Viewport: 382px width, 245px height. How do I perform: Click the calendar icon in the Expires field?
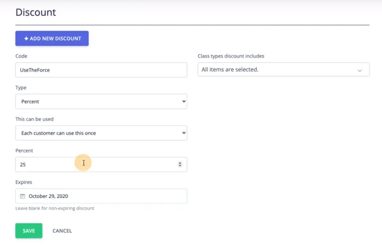point(22,196)
